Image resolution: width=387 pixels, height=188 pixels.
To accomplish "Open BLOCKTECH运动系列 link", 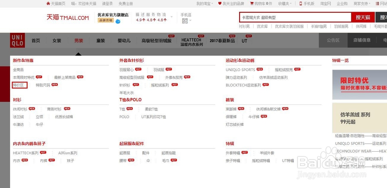I will [x=243, y=85].
